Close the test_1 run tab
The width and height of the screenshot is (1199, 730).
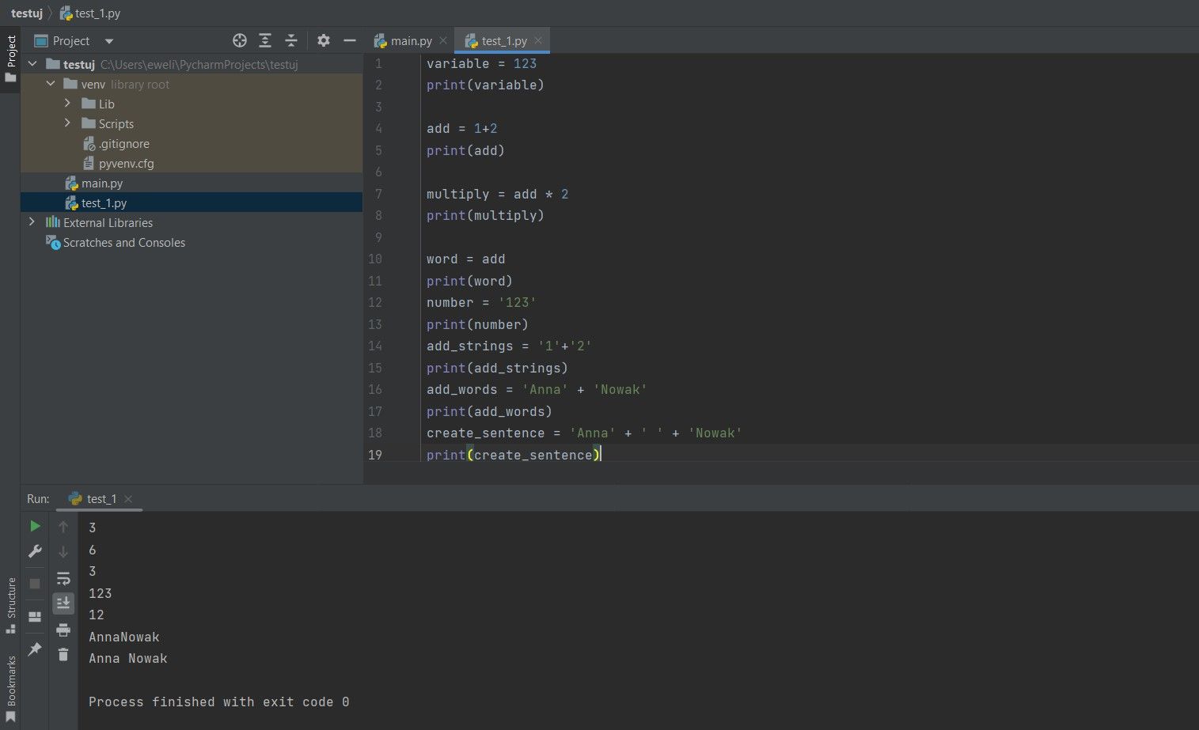(128, 499)
